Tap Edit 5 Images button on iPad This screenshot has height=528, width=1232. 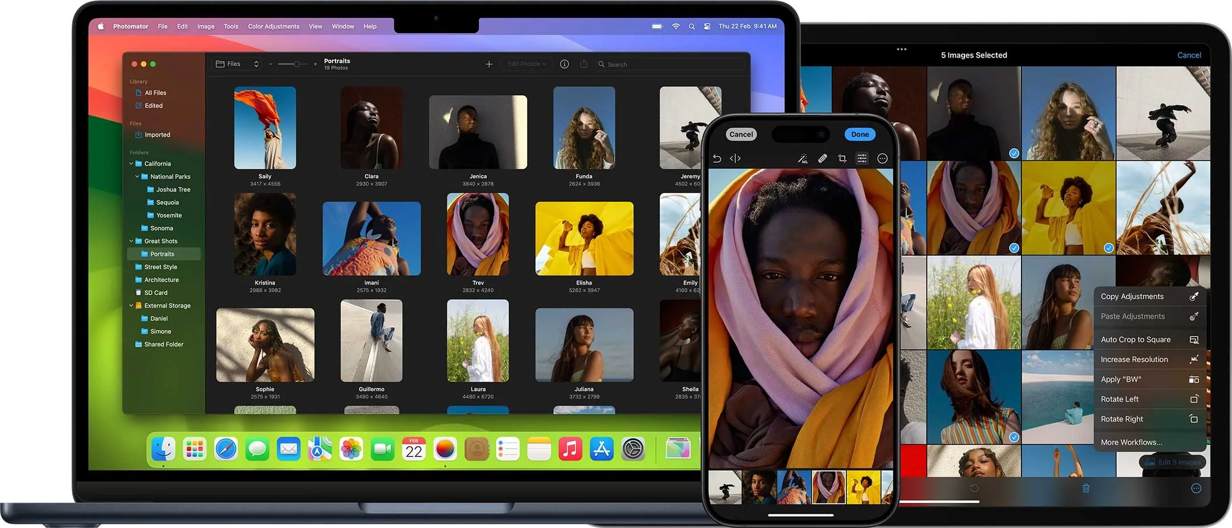click(x=1173, y=462)
